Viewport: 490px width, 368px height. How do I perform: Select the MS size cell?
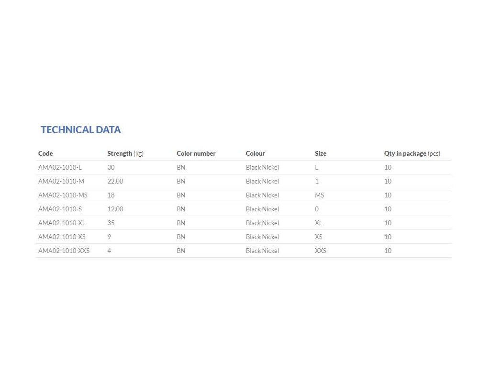[x=319, y=195]
